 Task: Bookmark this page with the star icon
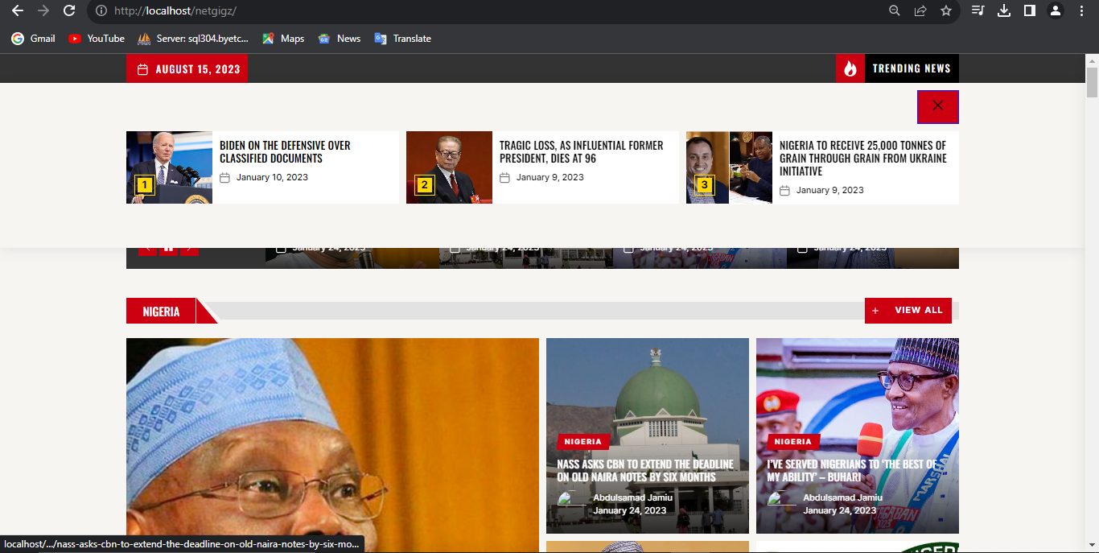946,10
